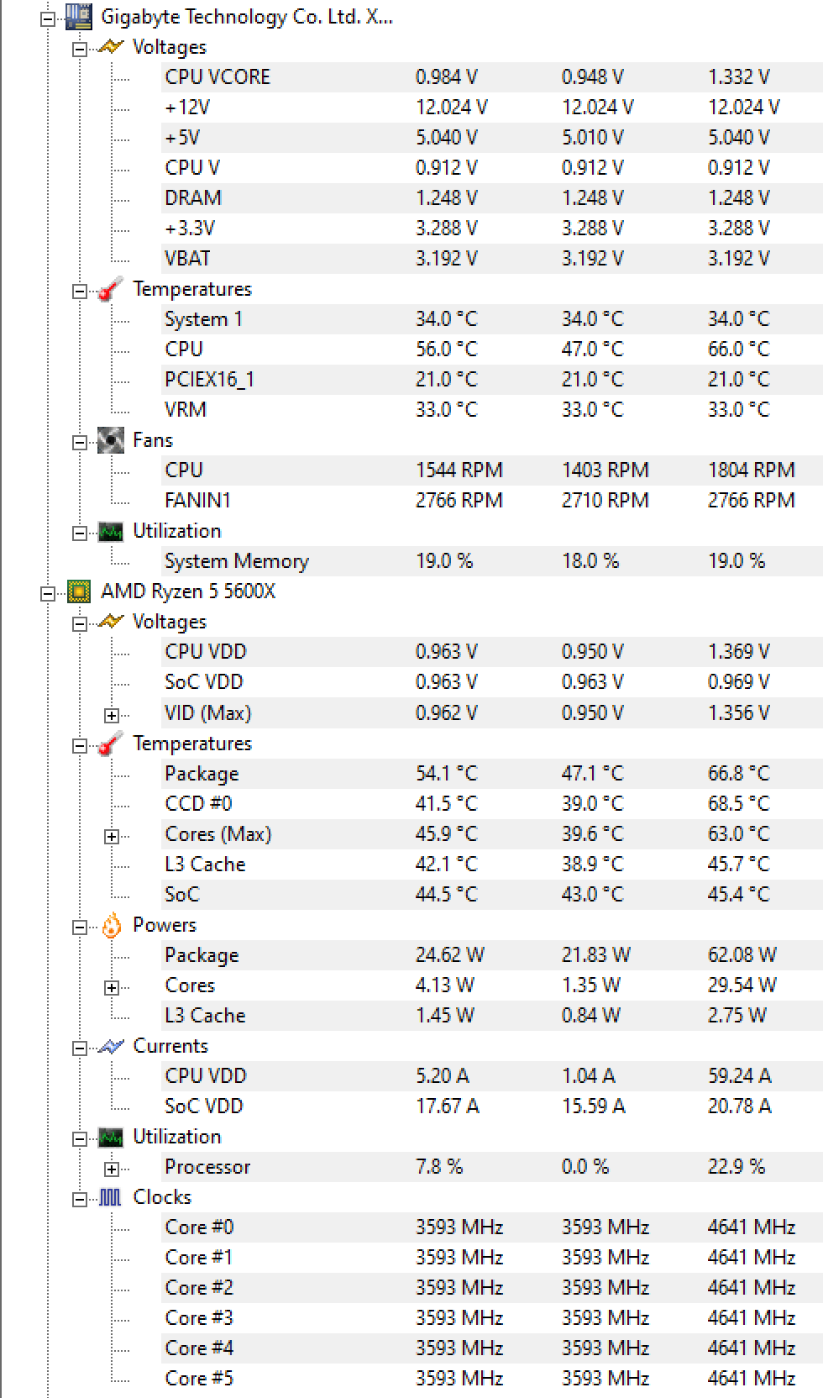Click the Currents icon
Screen dimensions: 823x1398
(111, 1046)
